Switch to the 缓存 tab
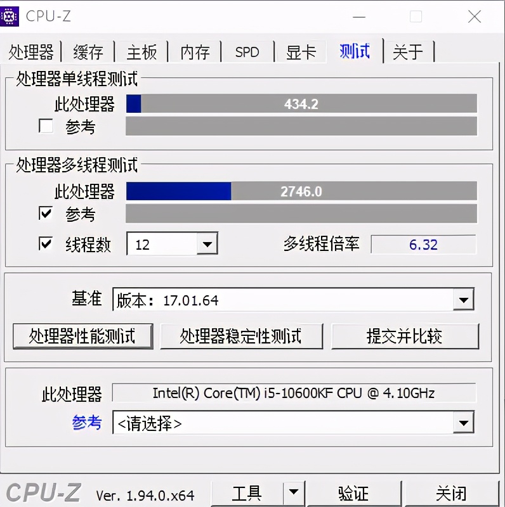505x507 pixels. click(88, 52)
